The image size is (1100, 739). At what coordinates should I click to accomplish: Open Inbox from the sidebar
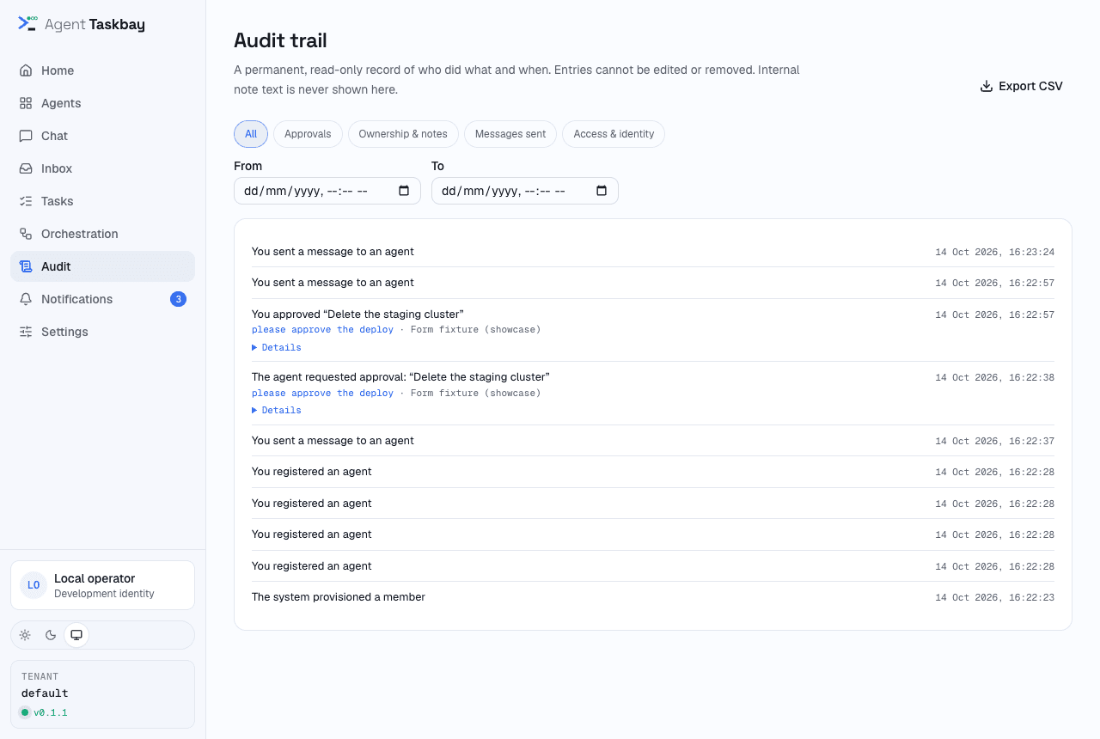[102, 168]
